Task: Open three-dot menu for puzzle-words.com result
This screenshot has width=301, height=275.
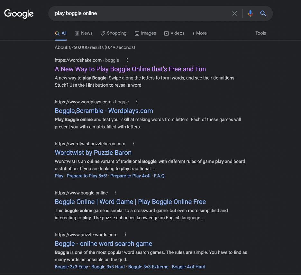Action: pyautogui.click(x=125, y=235)
